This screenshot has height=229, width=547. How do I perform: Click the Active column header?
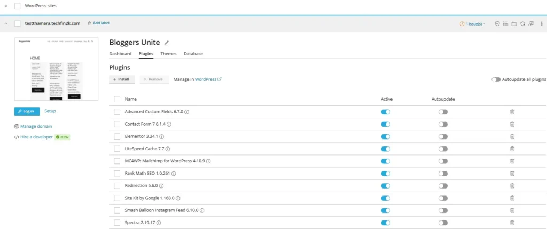point(387,99)
